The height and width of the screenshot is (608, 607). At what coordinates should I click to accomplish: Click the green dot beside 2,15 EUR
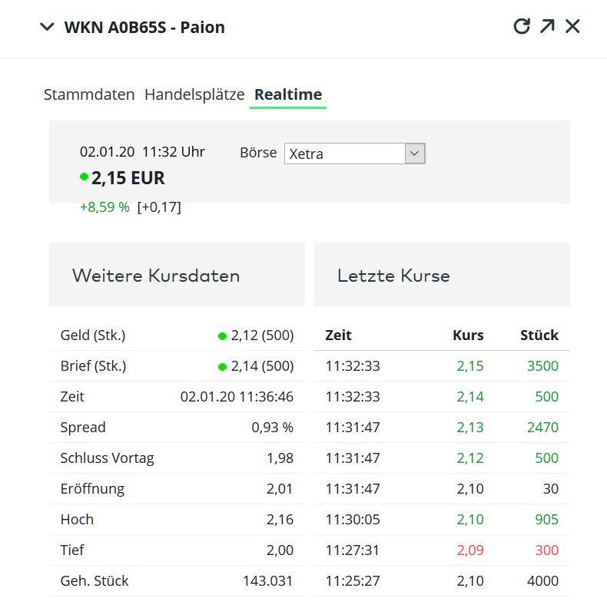pos(84,177)
